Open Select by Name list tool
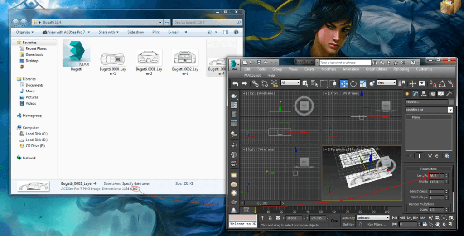 point(314,84)
